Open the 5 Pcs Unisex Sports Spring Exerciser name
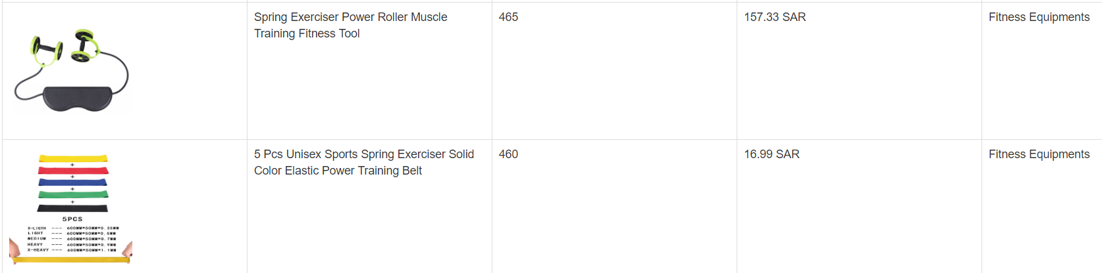This screenshot has height=273, width=1102. 363,155
